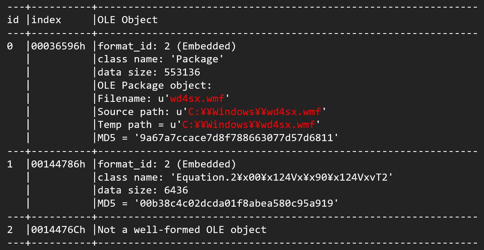The height and width of the screenshot is (250, 484).
Task: Click the "id" column header
Action: (13, 20)
